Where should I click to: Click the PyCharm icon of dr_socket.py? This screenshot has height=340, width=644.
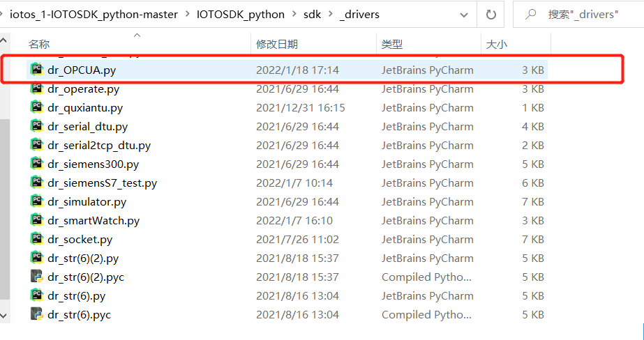[37, 239]
